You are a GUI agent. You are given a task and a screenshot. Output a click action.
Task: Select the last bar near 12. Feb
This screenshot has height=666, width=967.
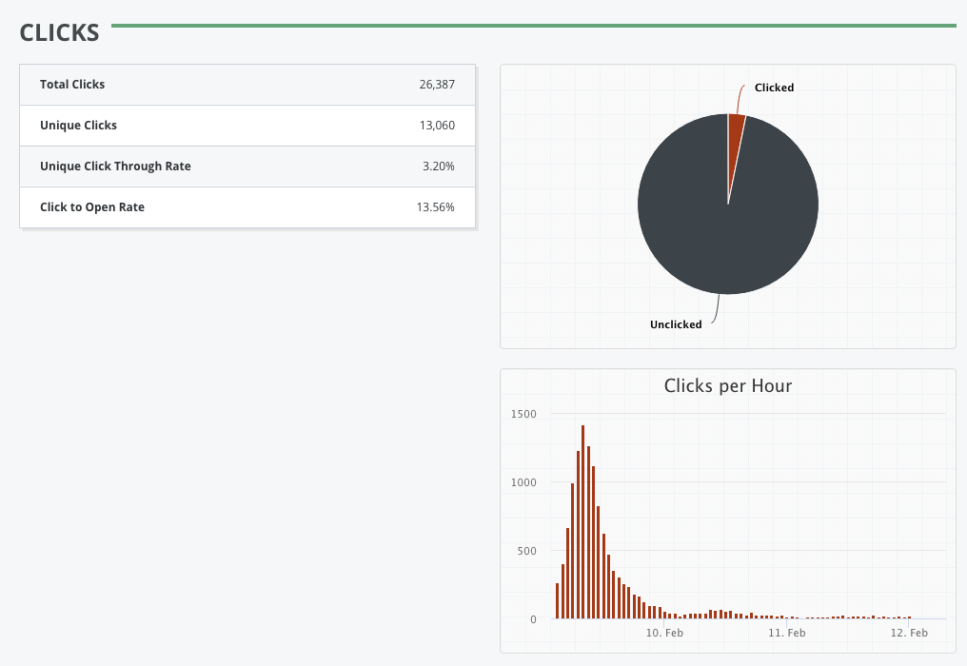point(911,617)
